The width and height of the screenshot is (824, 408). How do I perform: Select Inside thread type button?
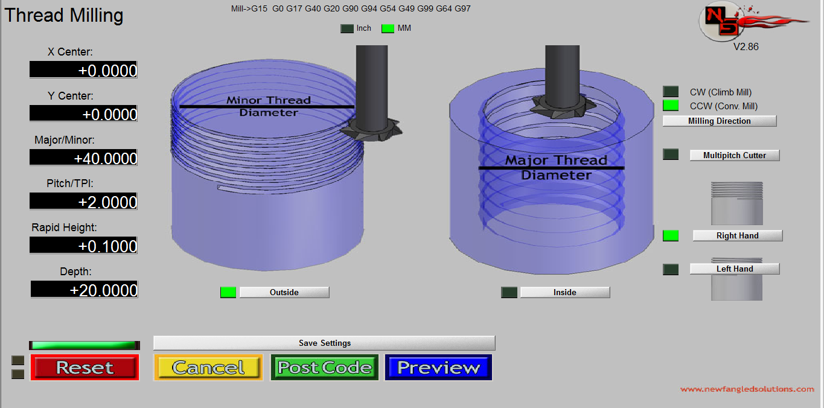pos(564,292)
